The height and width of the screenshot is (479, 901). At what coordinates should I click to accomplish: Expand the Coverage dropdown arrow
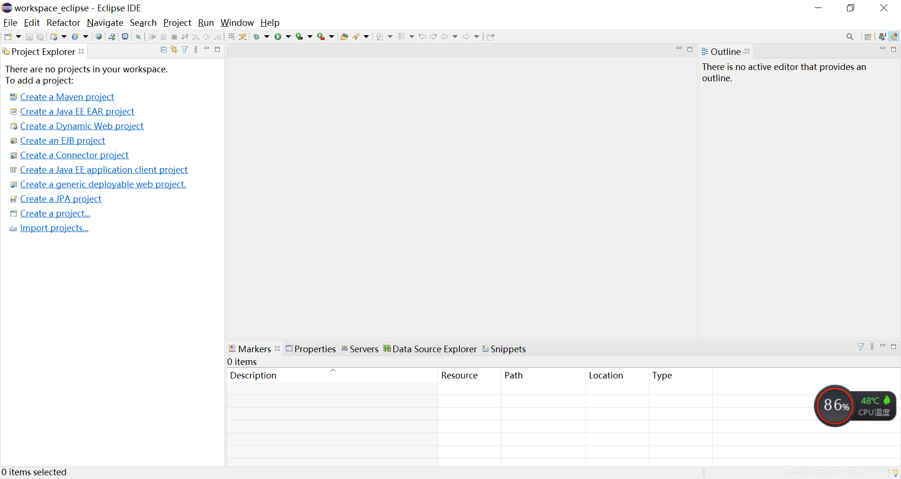click(x=310, y=37)
